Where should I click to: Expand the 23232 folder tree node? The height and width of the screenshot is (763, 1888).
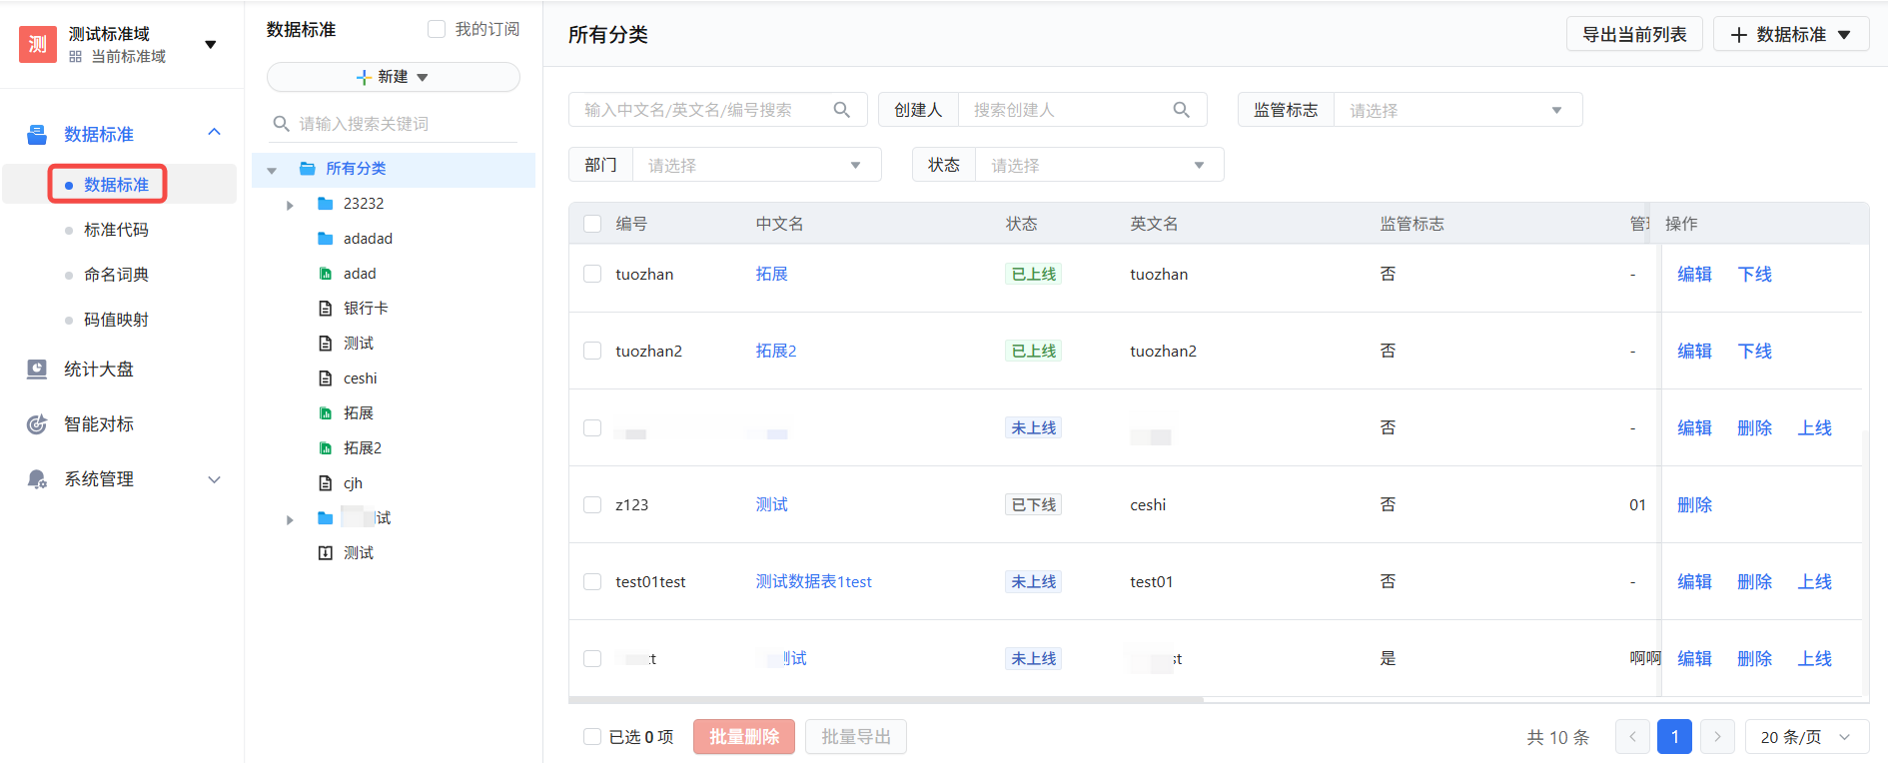(290, 205)
